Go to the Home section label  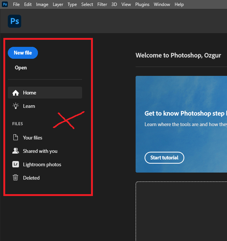(29, 93)
